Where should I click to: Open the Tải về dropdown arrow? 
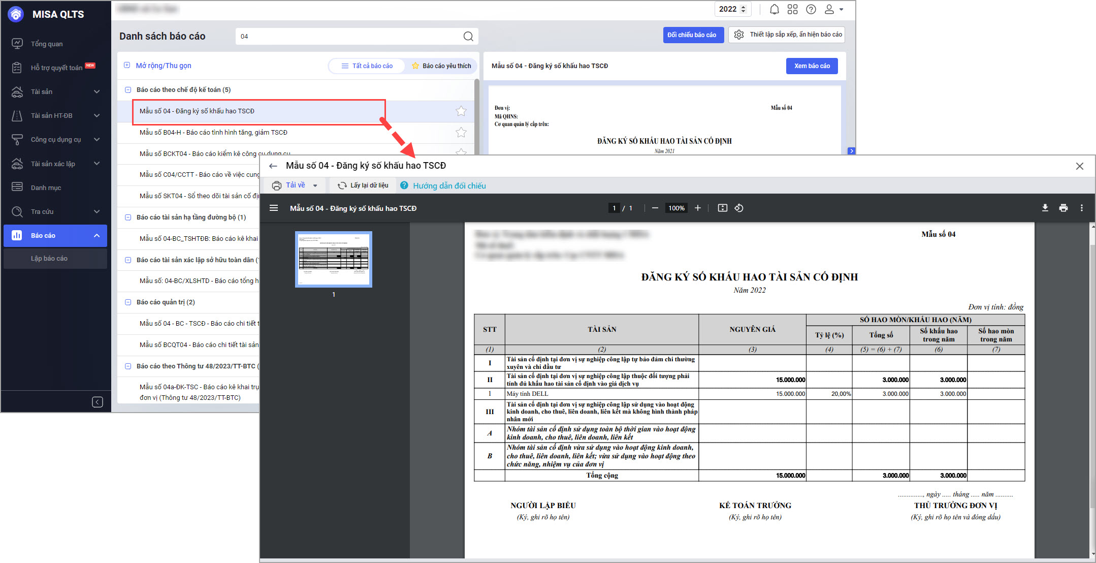tap(315, 185)
